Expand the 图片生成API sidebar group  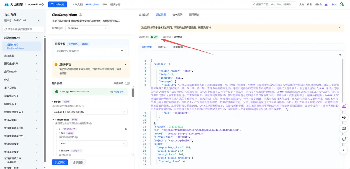pos(22,64)
